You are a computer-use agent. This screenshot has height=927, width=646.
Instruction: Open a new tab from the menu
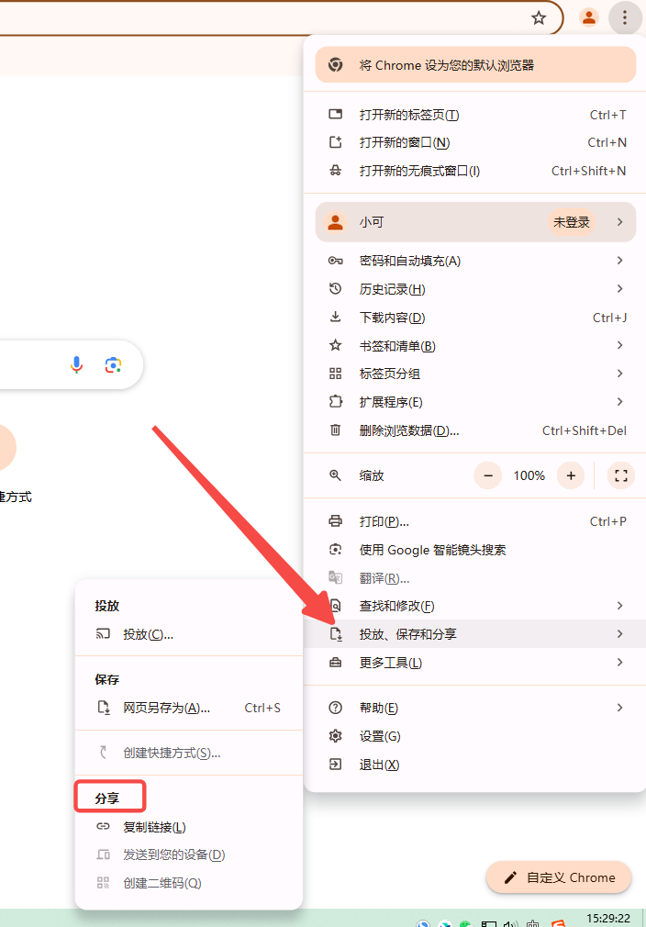pos(475,115)
